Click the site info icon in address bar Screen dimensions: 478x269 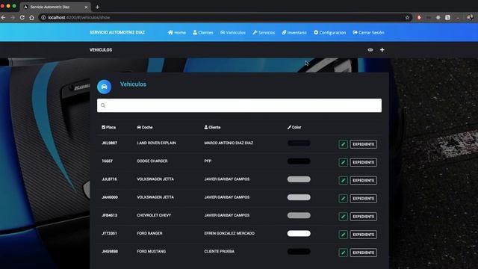pyautogui.click(x=43, y=17)
